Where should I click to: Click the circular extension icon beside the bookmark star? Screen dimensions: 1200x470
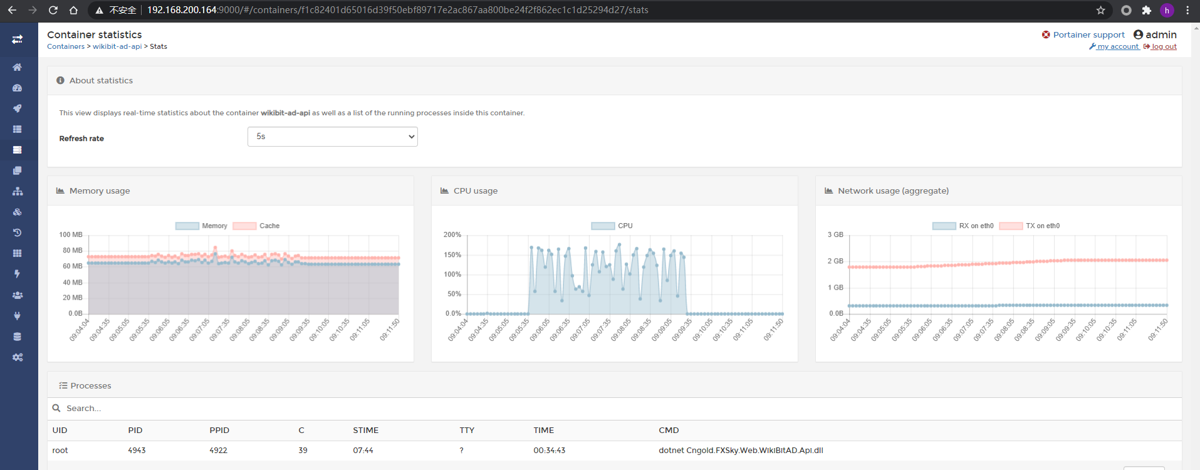coord(1126,10)
